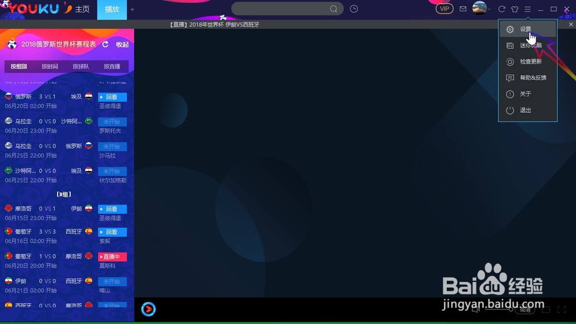Click Portugal flag in 06月16日 02:00 row

[x=9, y=231]
